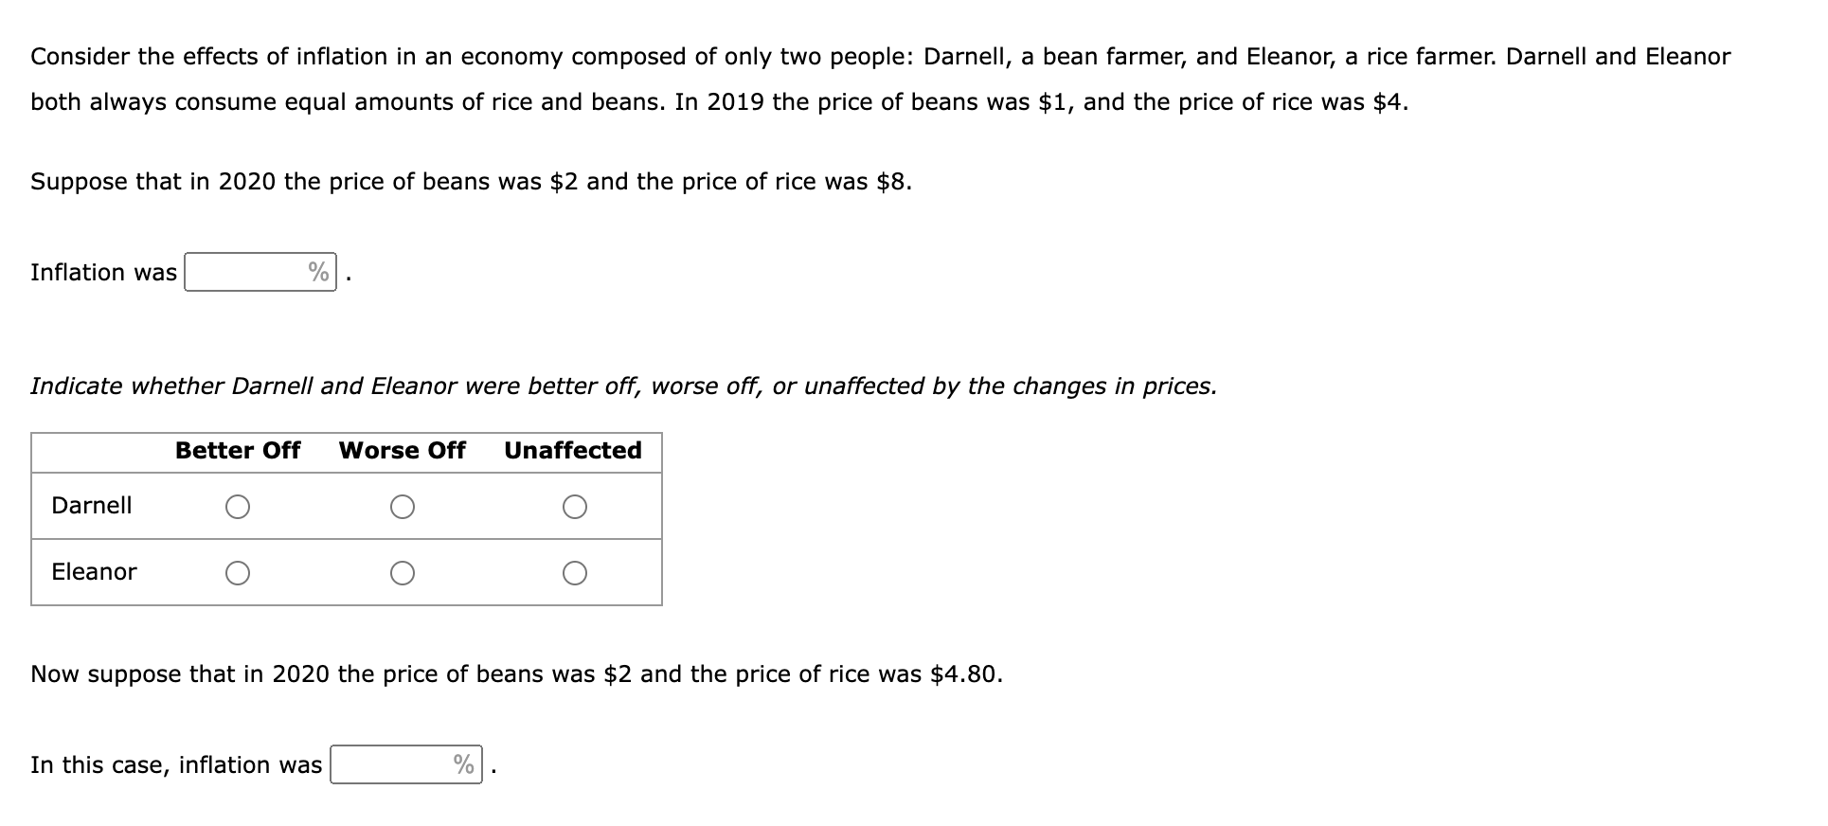Focus the 'In this case, inflation was' field
The width and height of the screenshot is (1828, 826).
406,764
